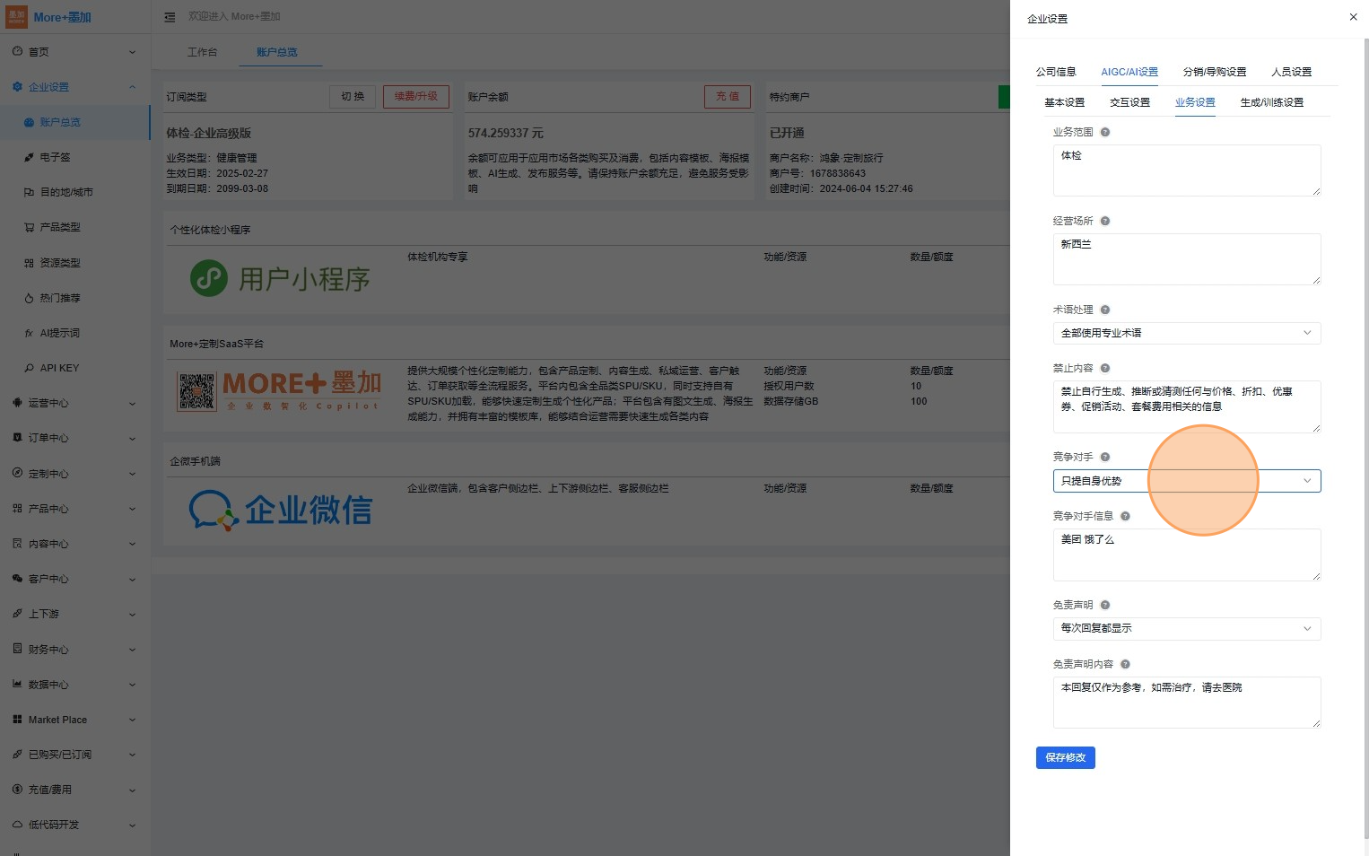Click the help icon next to 经营场所
The image size is (1369, 856).
point(1105,221)
